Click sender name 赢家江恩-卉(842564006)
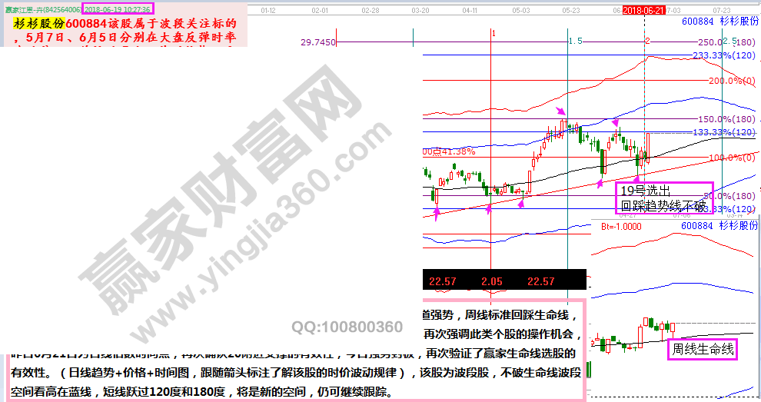The height and width of the screenshot is (402, 761). [x=40, y=8]
